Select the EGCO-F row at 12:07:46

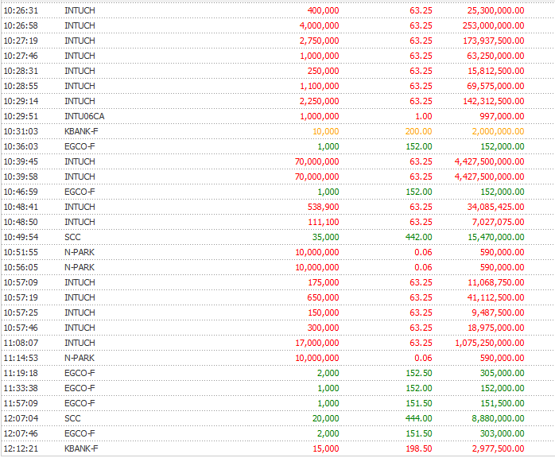click(277, 433)
